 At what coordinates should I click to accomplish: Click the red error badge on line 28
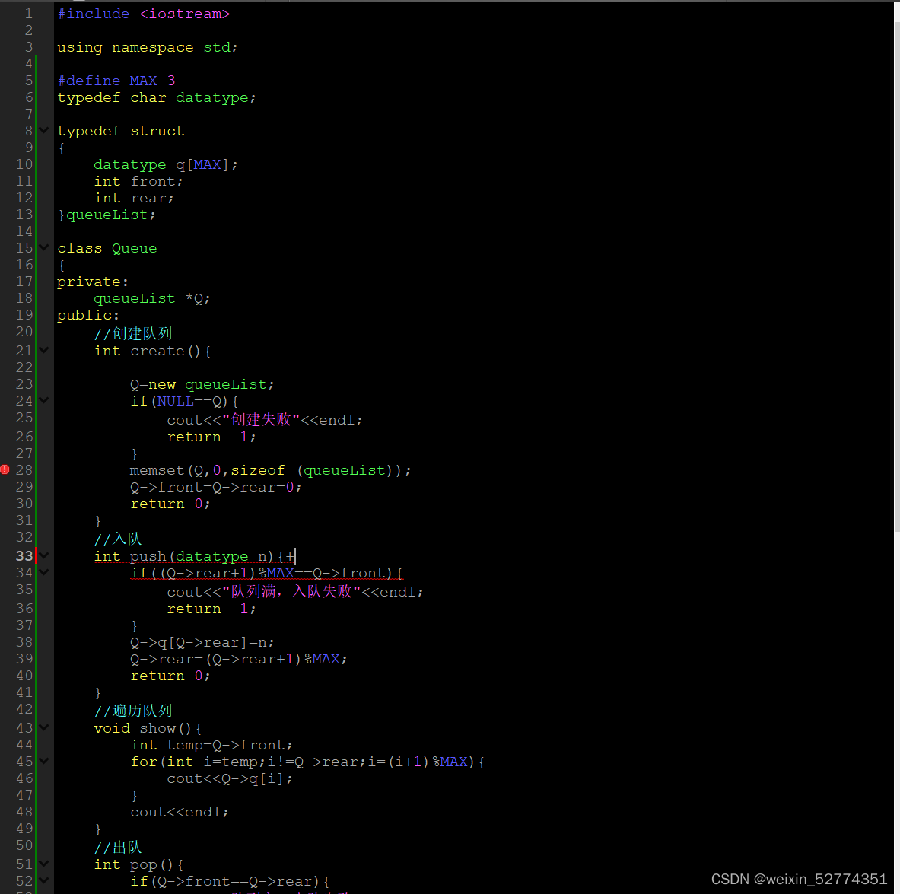(5, 469)
